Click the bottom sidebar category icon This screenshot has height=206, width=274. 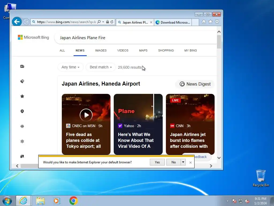(22, 156)
